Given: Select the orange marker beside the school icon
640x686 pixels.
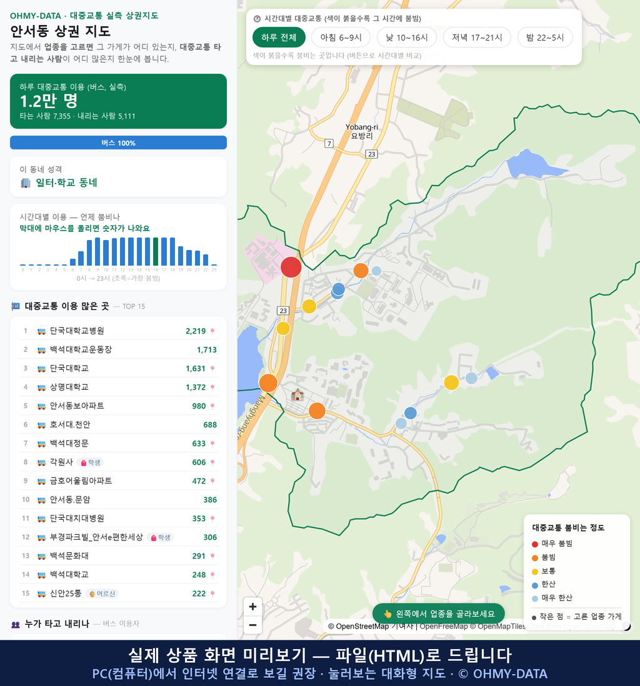Looking at the screenshot, I should 317,411.
